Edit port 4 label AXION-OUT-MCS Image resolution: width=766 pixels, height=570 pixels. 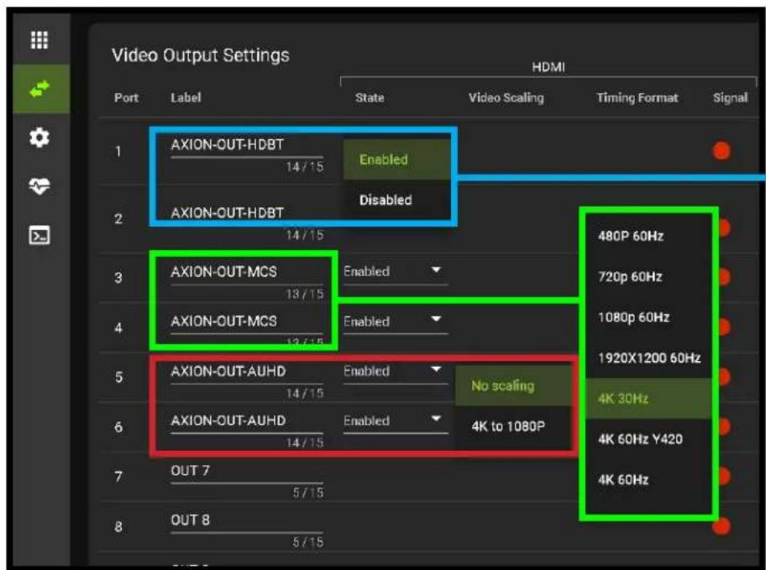click(x=247, y=322)
